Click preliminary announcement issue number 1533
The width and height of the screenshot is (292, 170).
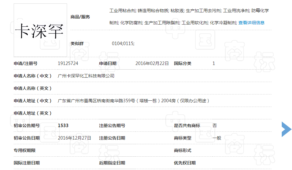pyautogui.click(x=63, y=126)
